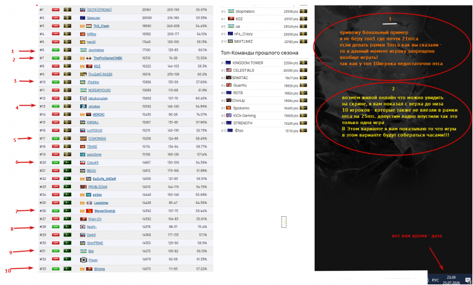Click the Spokoino team entry
This screenshot has width=473, height=285.
241,108
